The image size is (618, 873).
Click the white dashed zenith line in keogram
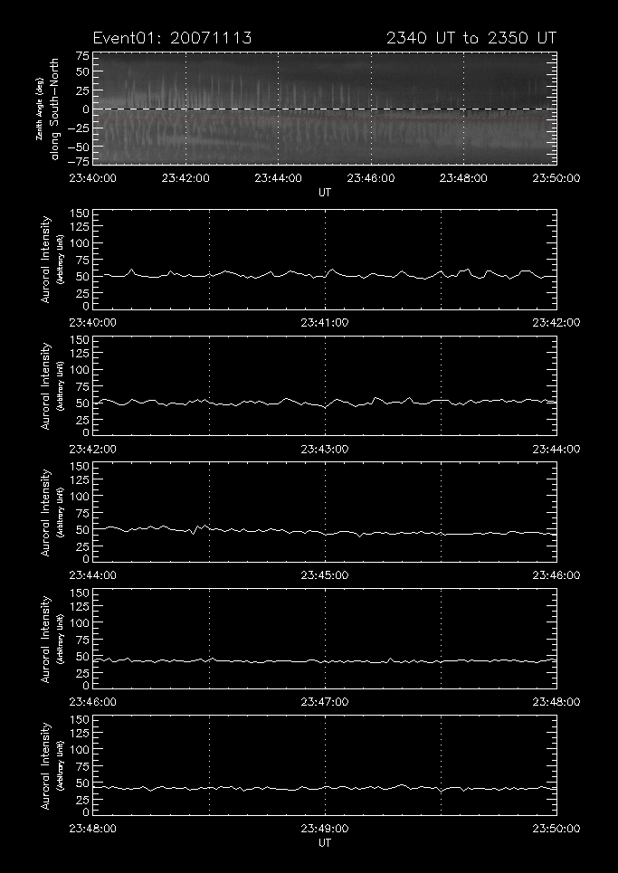click(x=325, y=109)
